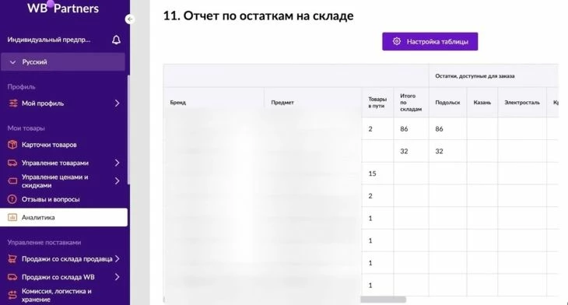
Task: Click page title Отчет по остаткам на складе
Action: pos(258,16)
